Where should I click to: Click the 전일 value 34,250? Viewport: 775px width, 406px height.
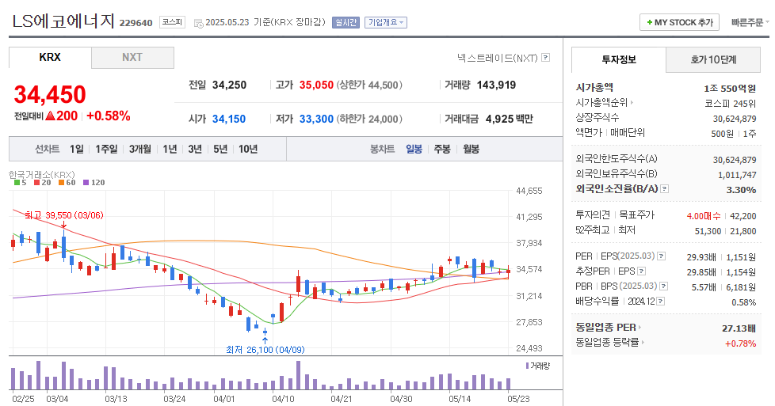(x=229, y=85)
